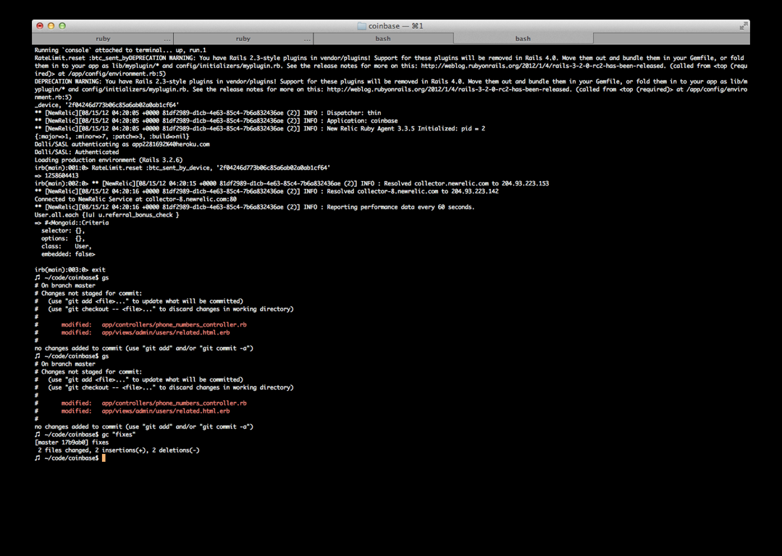Click 'Loading production environment (Rails 3.2.6)'
The width and height of the screenshot is (782, 556).
point(109,160)
